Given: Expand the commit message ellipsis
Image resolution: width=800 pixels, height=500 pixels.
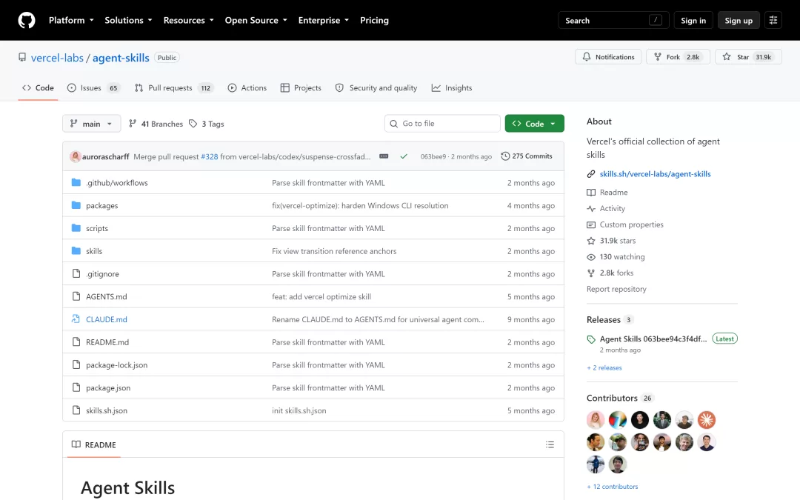Looking at the screenshot, I should pyautogui.click(x=384, y=156).
